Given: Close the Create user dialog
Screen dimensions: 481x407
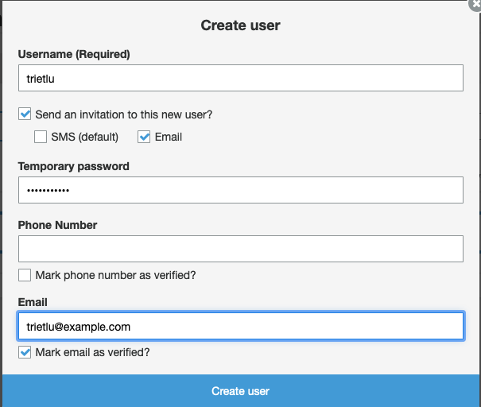Looking at the screenshot, I should 475,5.
